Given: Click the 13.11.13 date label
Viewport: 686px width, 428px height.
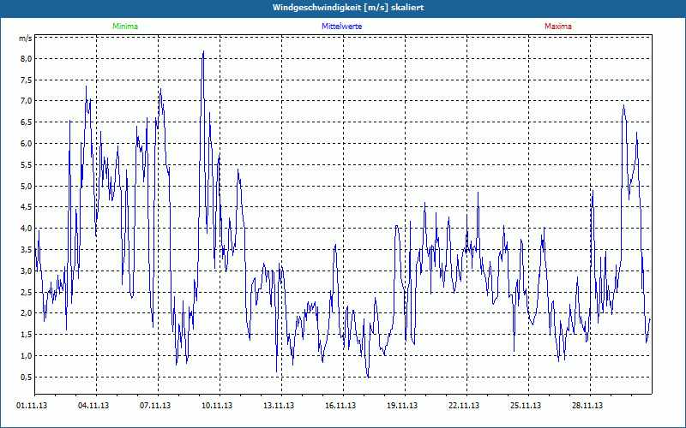Looking at the screenshot, I should tap(279, 406).
